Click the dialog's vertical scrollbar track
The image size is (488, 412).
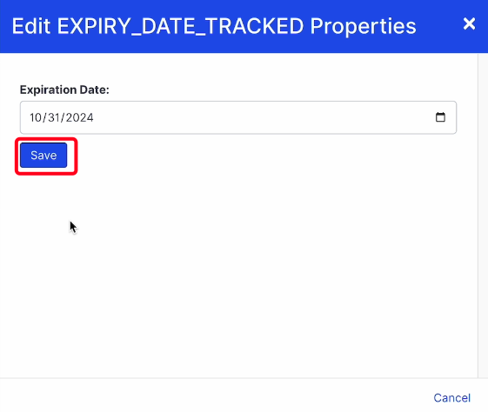click(x=483, y=216)
